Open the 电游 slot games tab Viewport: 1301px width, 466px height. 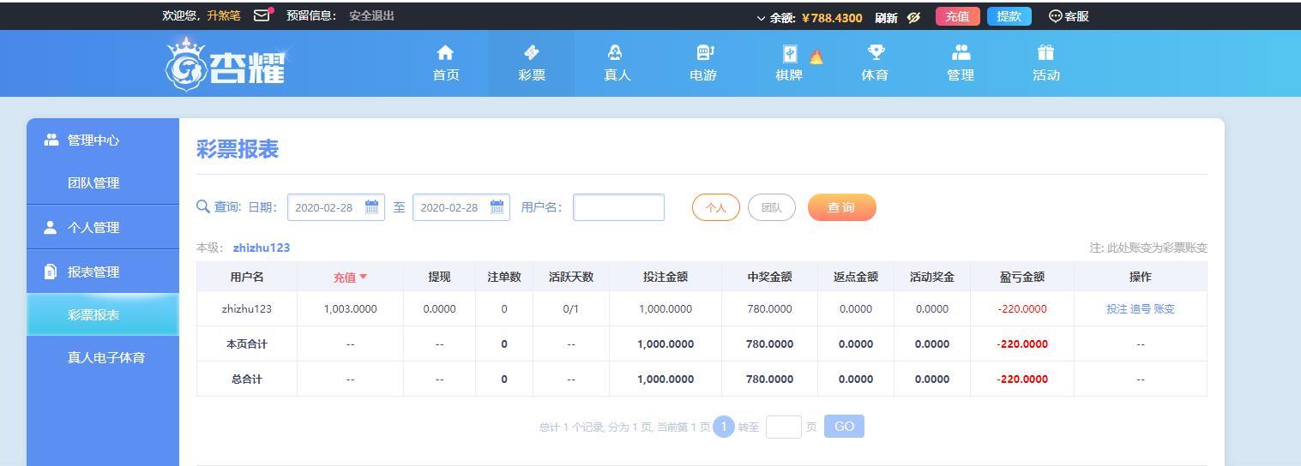(703, 63)
